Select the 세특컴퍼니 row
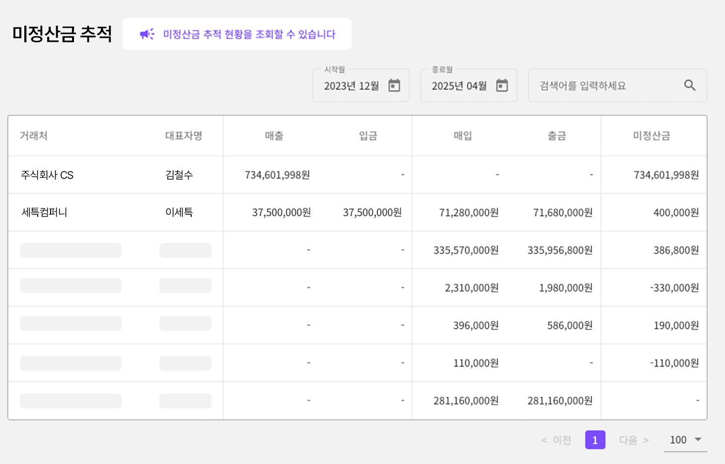Viewport: 725px width, 464px height. (x=44, y=212)
